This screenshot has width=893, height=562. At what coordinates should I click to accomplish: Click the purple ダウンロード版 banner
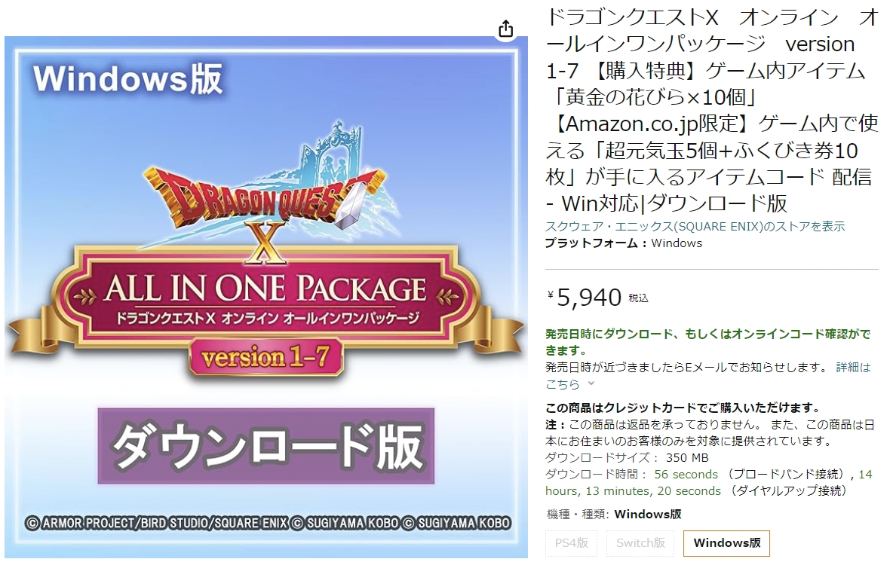pos(266,446)
